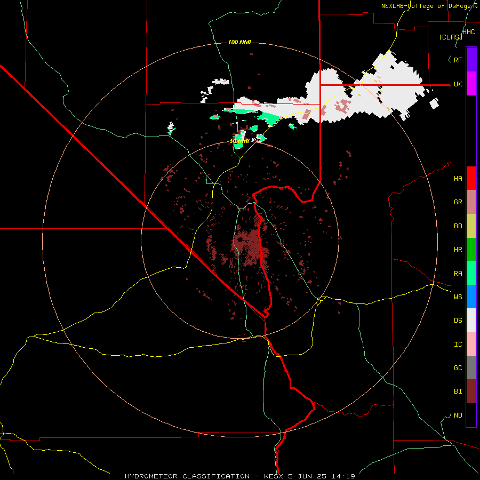Screen dimensions: 480x480
Task: Click the HA red legend swatch
Action: 471,178
